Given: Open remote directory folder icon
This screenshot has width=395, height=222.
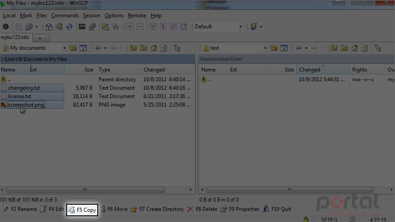Looking at the screenshot, I should tap(274, 48).
